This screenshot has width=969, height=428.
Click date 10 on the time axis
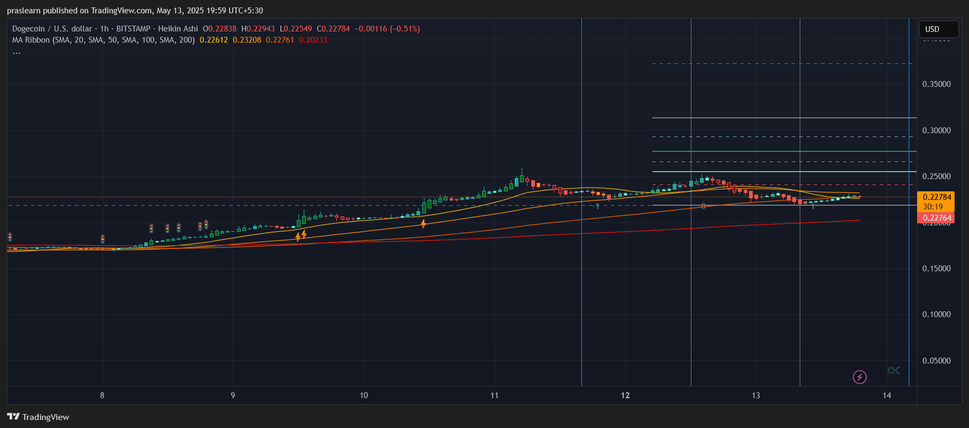tap(364, 395)
